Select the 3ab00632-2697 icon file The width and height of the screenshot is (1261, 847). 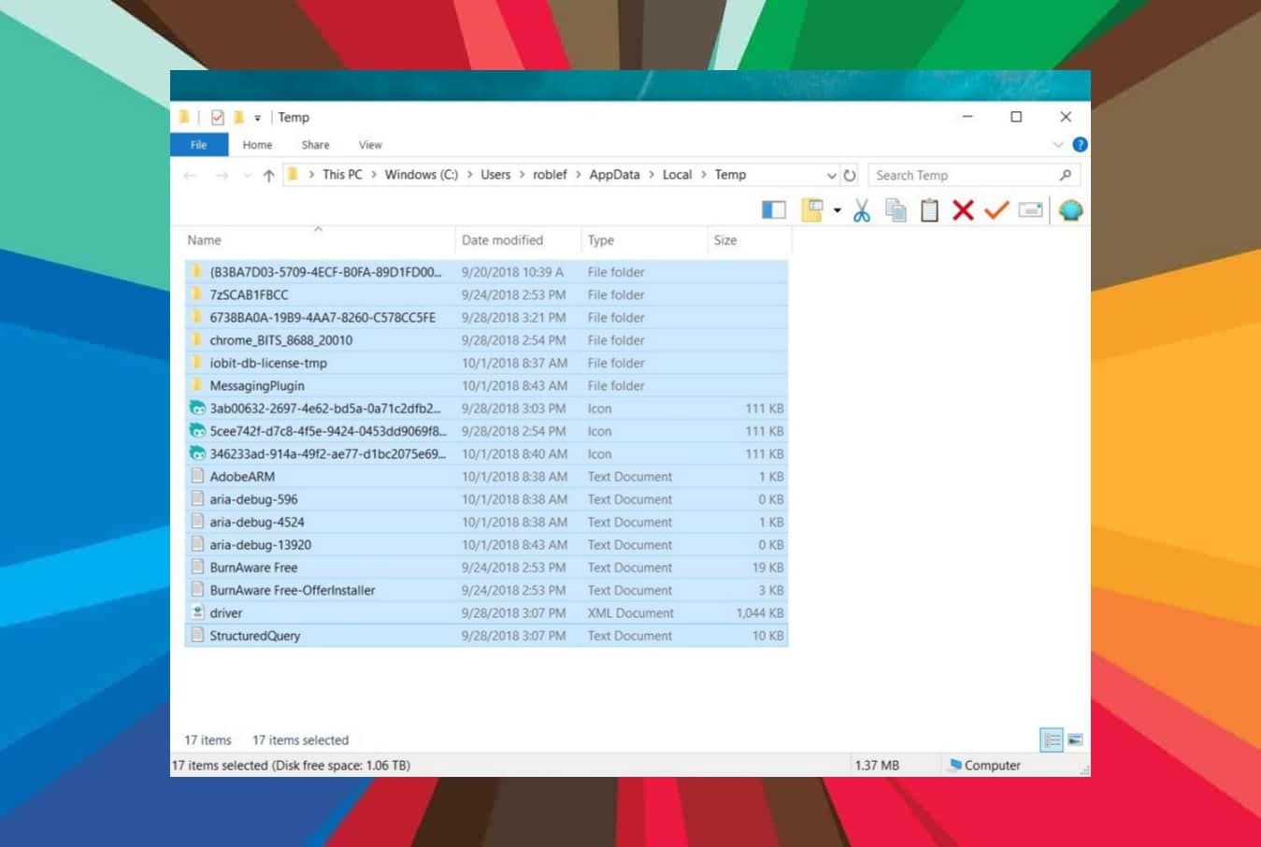click(x=486, y=409)
